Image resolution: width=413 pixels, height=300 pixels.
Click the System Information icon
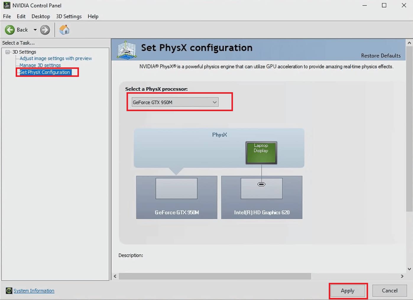click(9, 291)
